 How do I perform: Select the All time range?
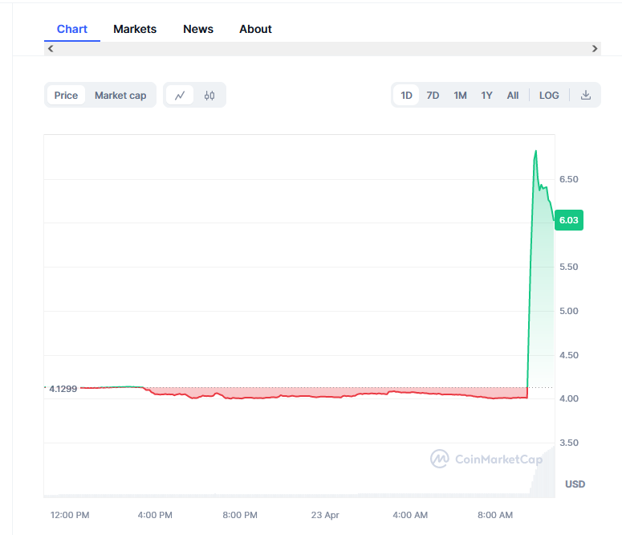click(513, 96)
